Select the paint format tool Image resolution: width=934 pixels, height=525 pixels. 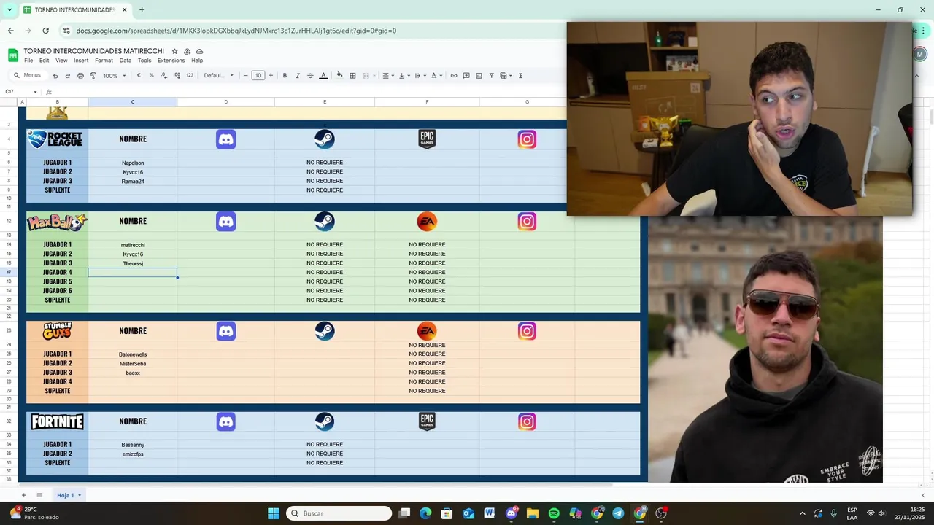(x=93, y=76)
